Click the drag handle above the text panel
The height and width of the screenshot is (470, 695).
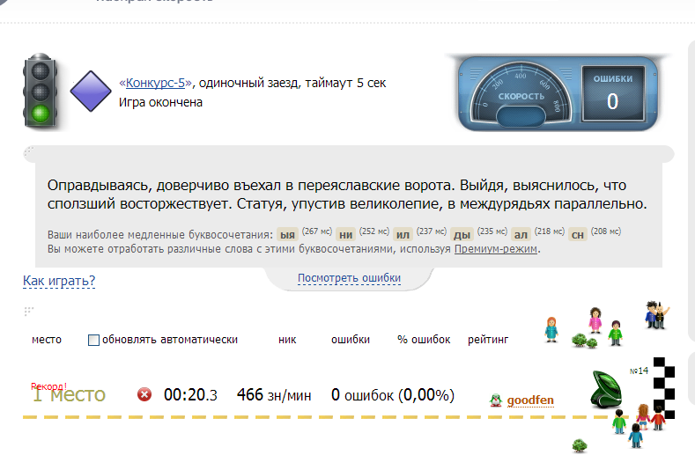coord(28,151)
